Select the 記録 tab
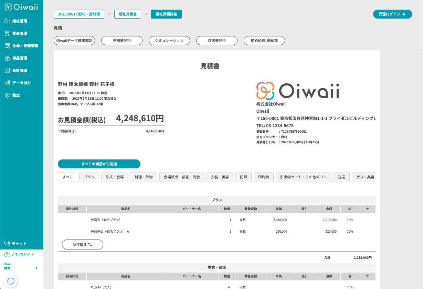Viewport: 423px width, 289px height. coord(244,177)
